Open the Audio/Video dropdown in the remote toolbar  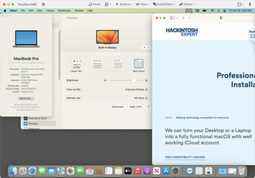click(164, 4)
